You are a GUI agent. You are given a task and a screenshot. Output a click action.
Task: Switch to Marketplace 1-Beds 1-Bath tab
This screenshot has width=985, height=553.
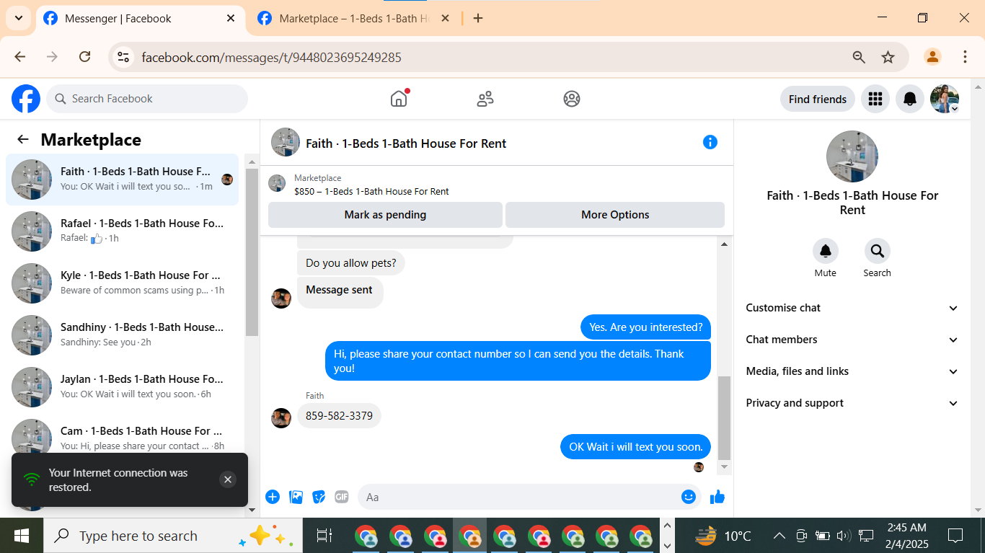[x=353, y=19]
